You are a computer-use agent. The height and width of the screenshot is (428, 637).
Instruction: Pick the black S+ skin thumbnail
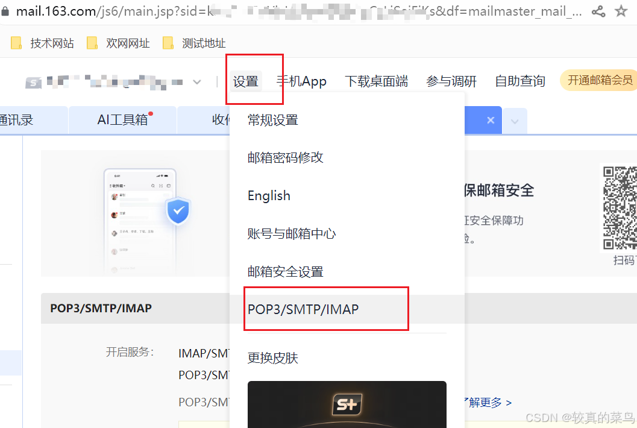(347, 404)
